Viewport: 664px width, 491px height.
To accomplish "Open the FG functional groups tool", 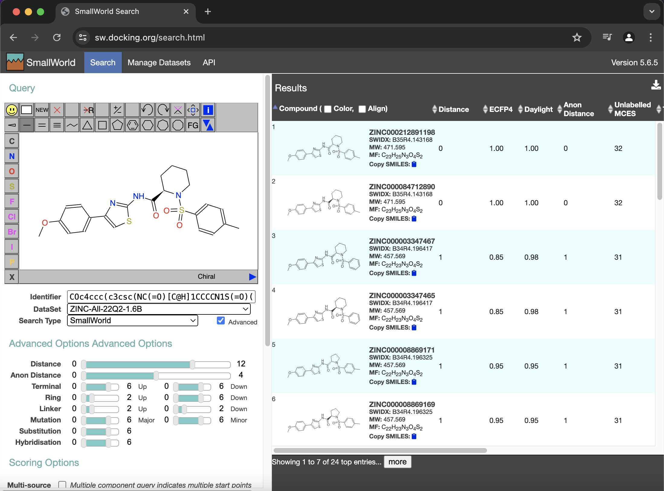I will pyautogui.click(x=193, y=125).
